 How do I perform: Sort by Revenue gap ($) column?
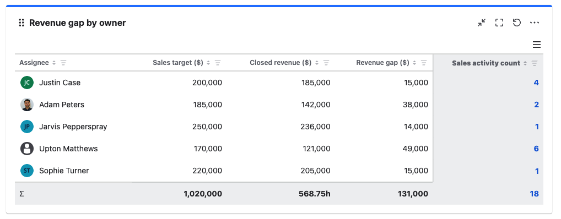tap(414, 63)
